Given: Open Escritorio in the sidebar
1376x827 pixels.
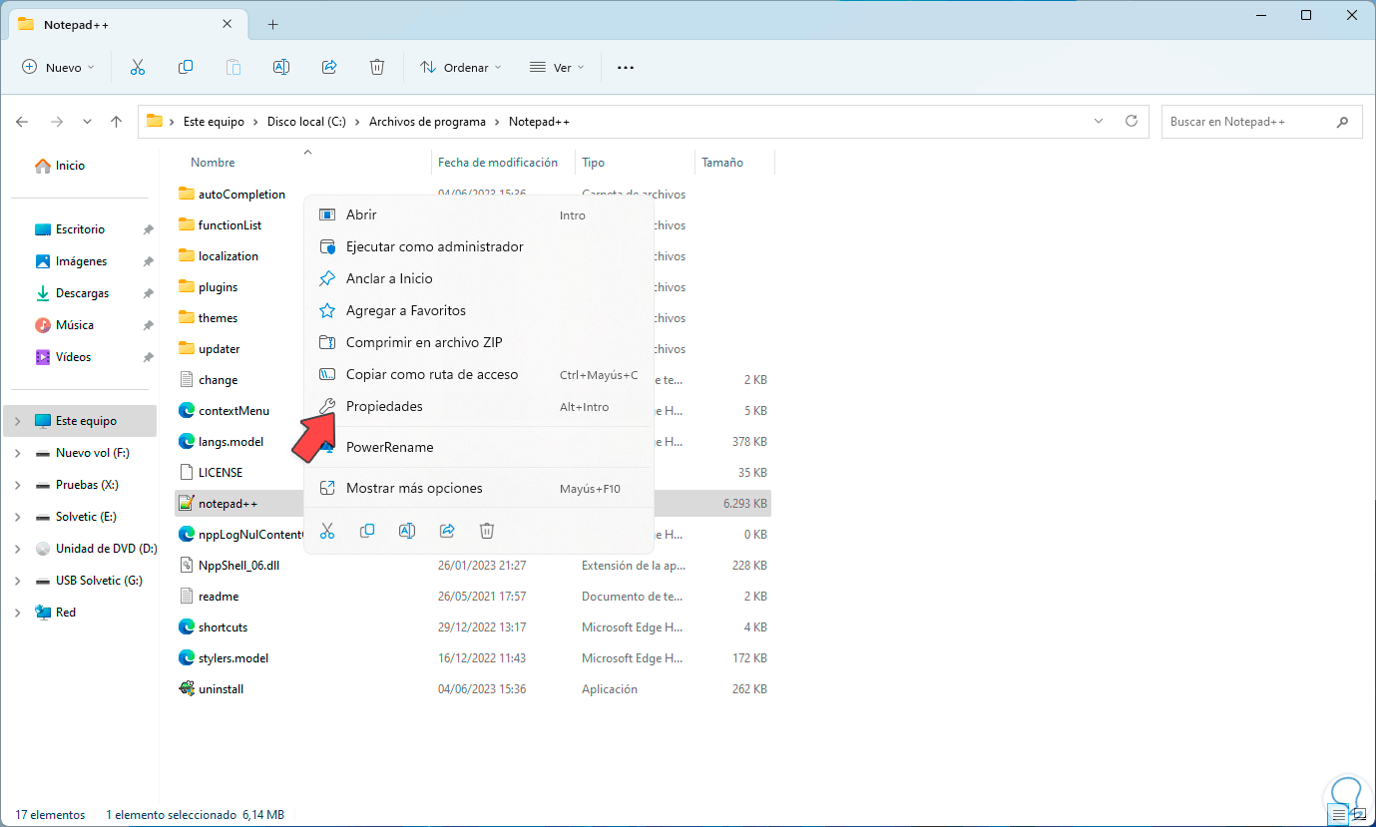Looking at the screenshot, I should coord(80,229).
